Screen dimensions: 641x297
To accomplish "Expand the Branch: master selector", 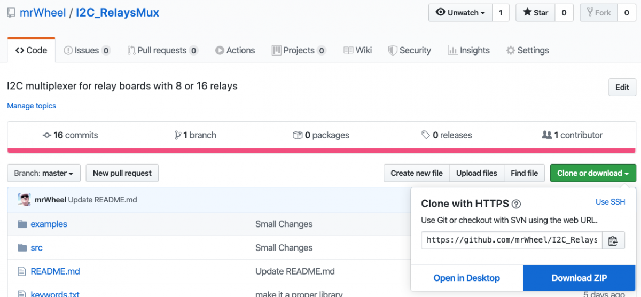I will click(44, 173).
